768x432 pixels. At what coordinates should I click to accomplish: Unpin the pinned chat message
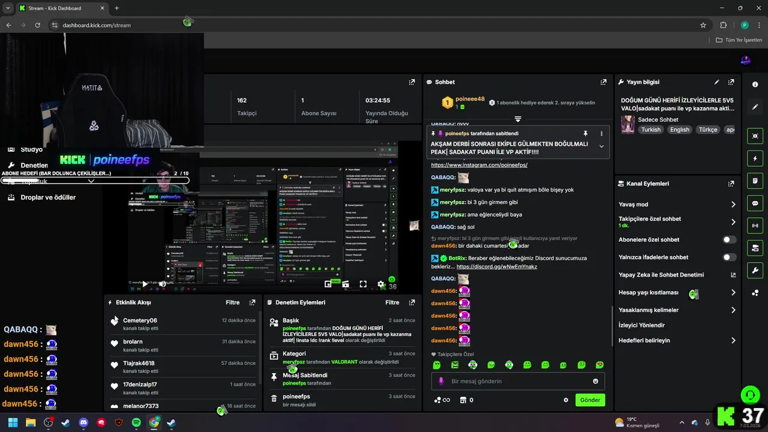click(x=586, y=133)
